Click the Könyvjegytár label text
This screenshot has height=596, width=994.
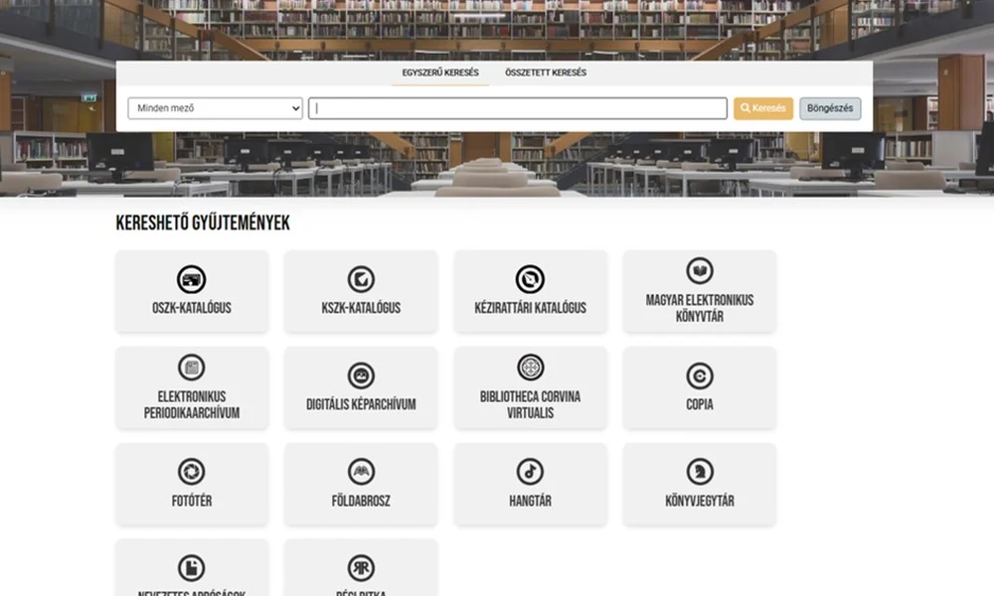tap(699, 501)
